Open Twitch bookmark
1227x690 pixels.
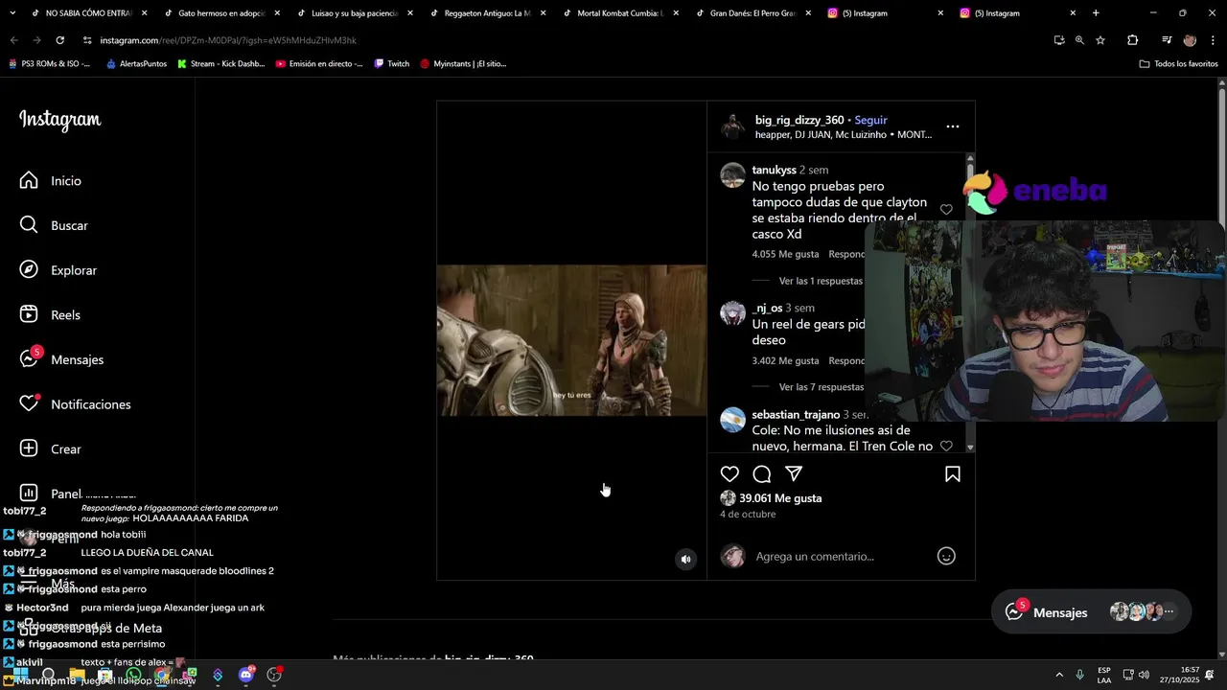392,63
